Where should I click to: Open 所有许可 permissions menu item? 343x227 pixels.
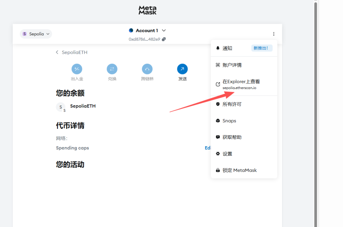pos(232,104)
